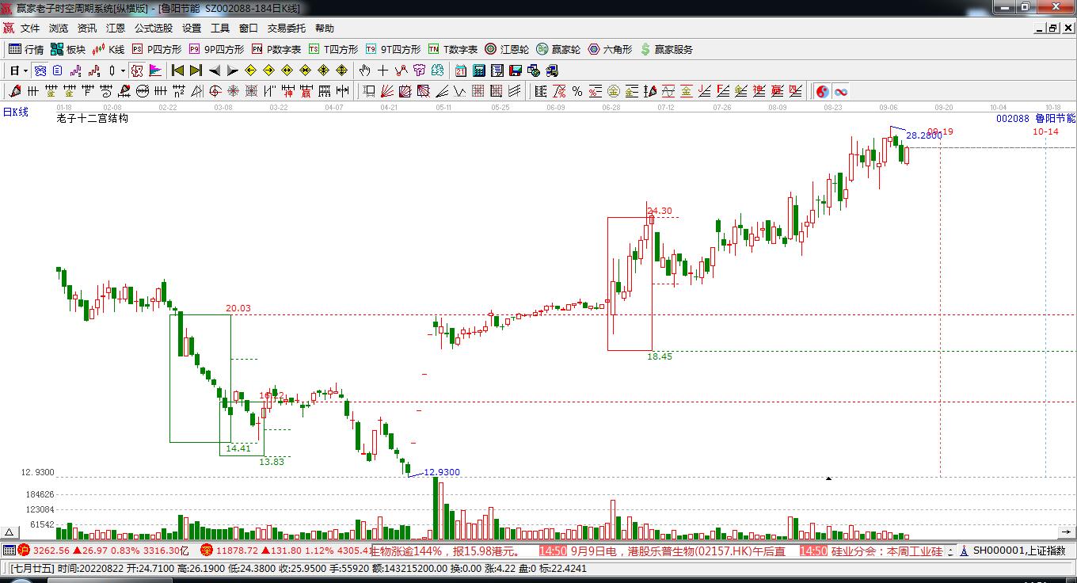Open the 浏览 menu

pyautogui.click(x=59, y=28)
